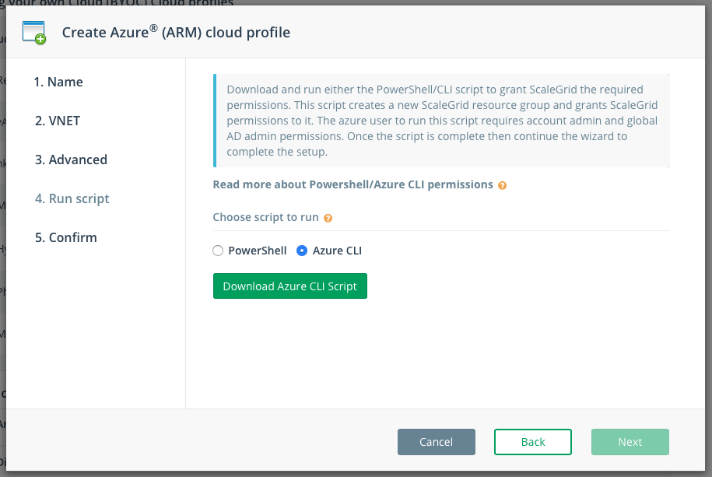Go to step 1. Name
712x477 pixels.
coord(58,82)
